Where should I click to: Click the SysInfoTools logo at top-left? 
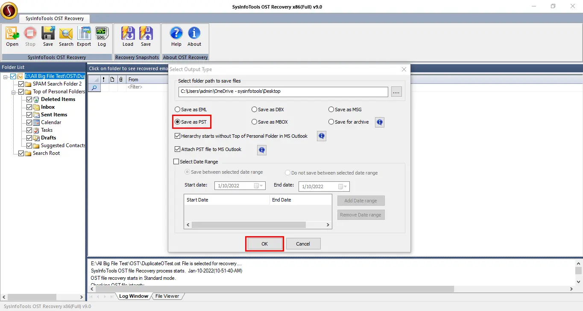(x=9, y=10)
